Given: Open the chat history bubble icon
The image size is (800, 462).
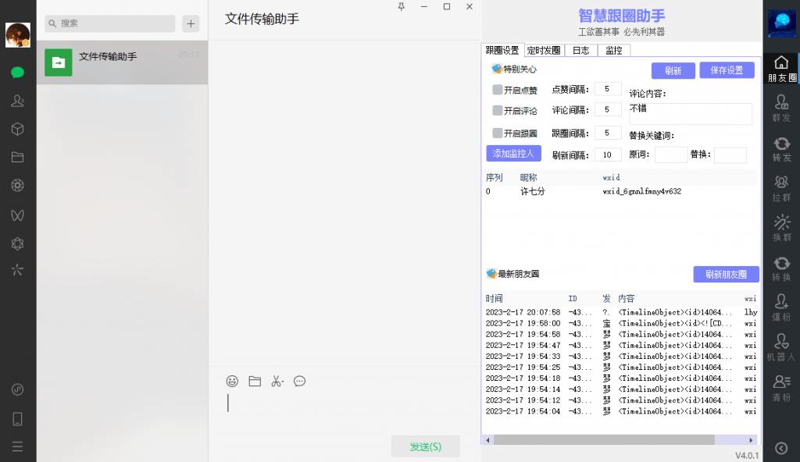Looking at the screenshot, I should point(299,382).
